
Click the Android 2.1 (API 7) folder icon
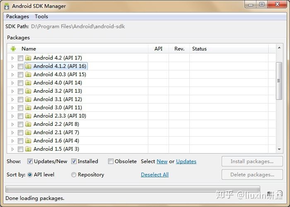point(28,132)
